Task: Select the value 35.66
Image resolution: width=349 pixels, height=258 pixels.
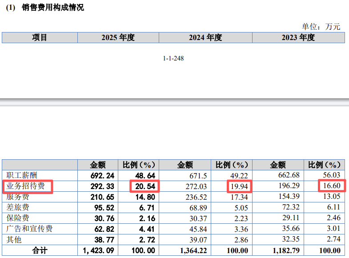Action: [x=291, y=228]
